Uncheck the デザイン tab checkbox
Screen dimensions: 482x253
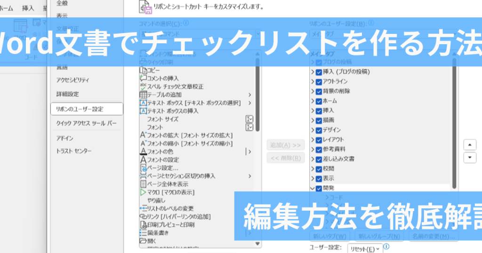(x=319, y=130)
